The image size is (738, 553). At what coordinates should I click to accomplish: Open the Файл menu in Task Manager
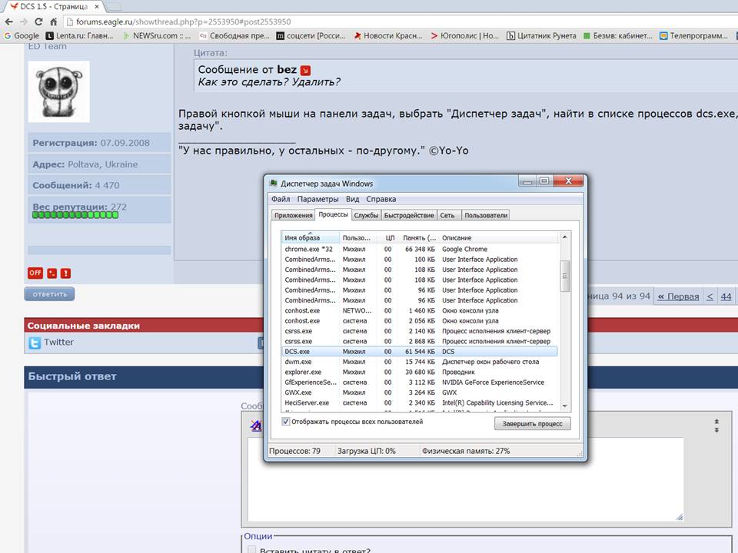pos(281,199)
